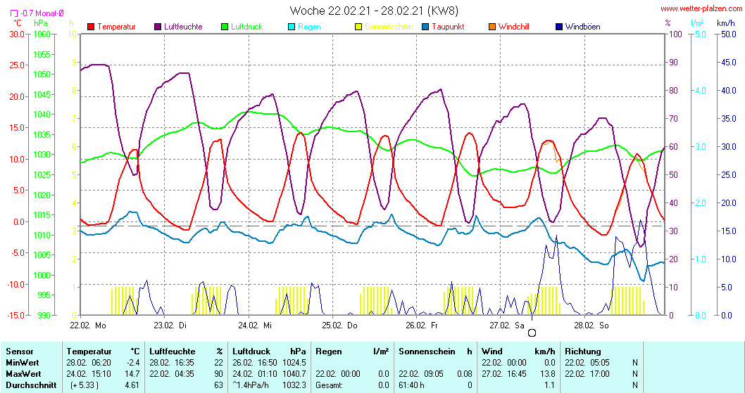Viewport: 745px width, 393px height.
Task: Click the 990 value on the hPa axis
Action: [x=44, y=315]
